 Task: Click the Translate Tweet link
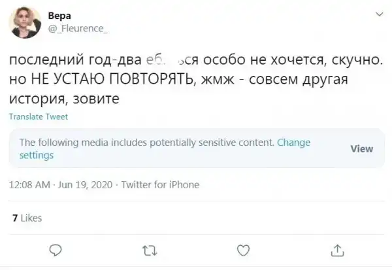click(39, 117)
